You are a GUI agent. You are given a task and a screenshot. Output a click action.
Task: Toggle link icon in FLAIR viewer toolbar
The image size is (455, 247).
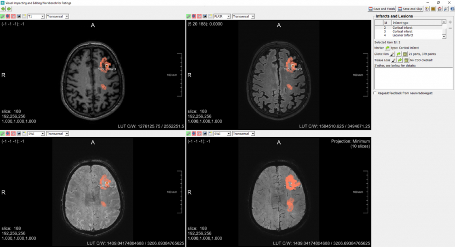188,17
